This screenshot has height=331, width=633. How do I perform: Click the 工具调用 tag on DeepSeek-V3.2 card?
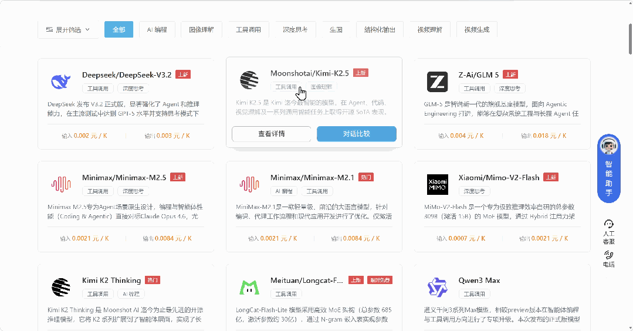98,89
